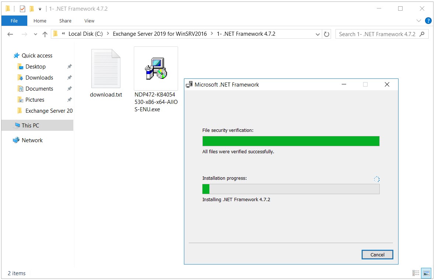Screen dimensions: 435x280
Task: Click the 1- .NET Framework 4.7.2 breadcrumb
Action: (246, 34)
